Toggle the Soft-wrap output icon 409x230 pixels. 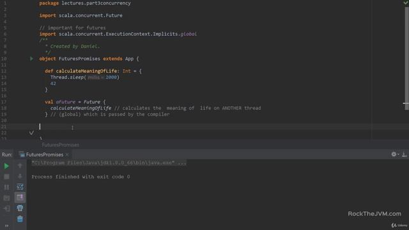(20, 187)
